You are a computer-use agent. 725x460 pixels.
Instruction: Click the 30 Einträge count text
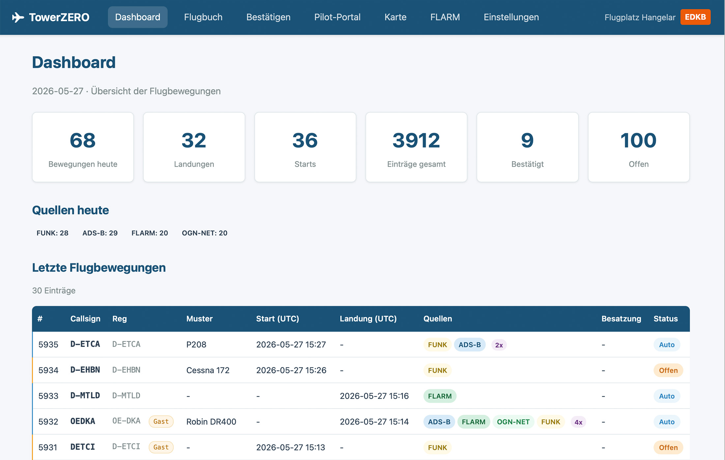54,291
